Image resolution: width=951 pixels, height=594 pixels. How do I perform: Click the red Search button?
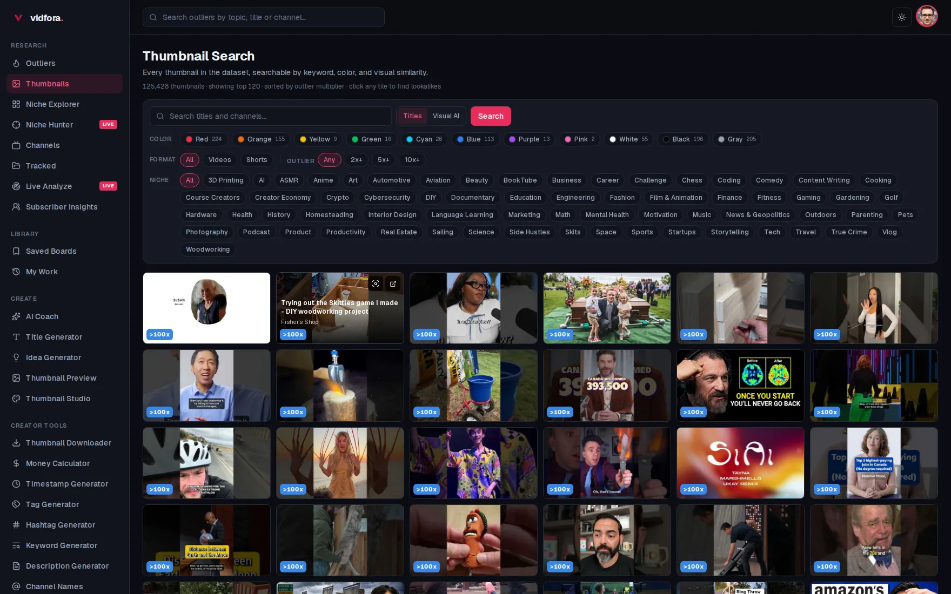click(x=491, y=116)
